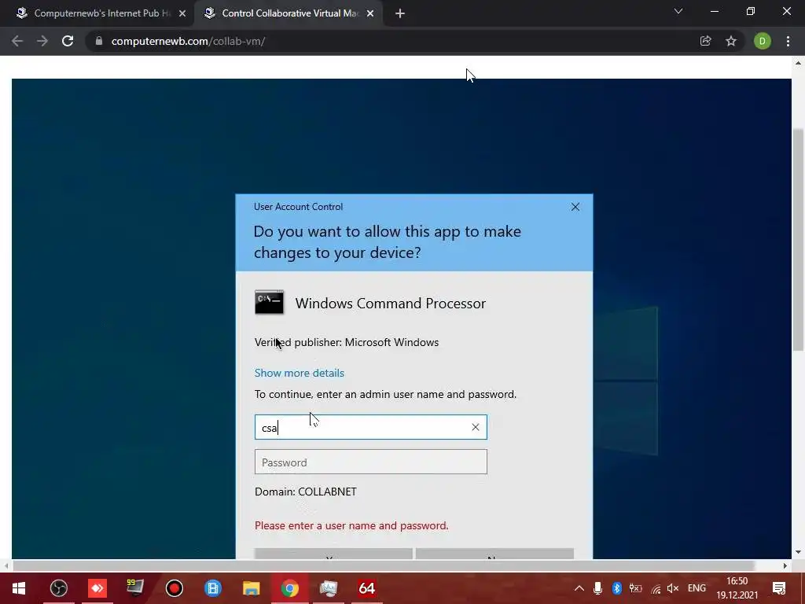Switch to Chrome in taskbar
805x604 pixels.
[x=289, y=588]
